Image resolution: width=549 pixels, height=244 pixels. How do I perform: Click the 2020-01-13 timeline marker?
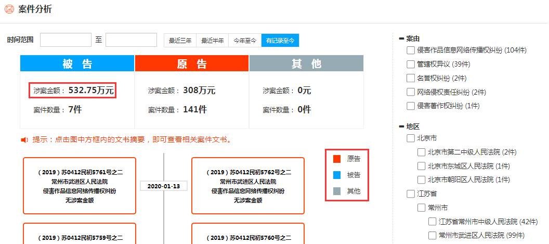coord(164,186)
